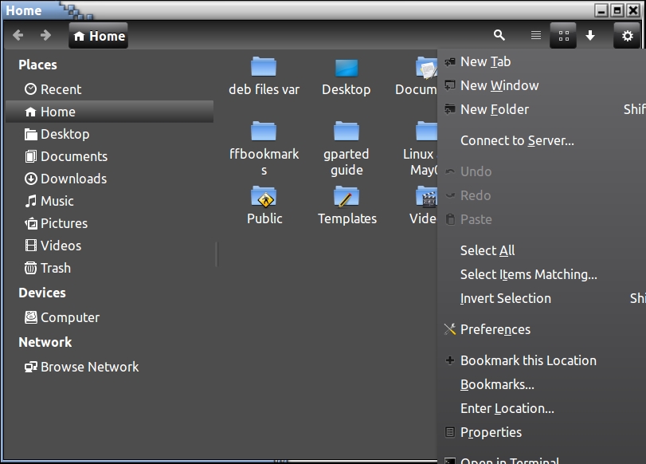Click the Home path bar button
The height and width of the screenshot is (464, 646).
(x=99, y=36)
